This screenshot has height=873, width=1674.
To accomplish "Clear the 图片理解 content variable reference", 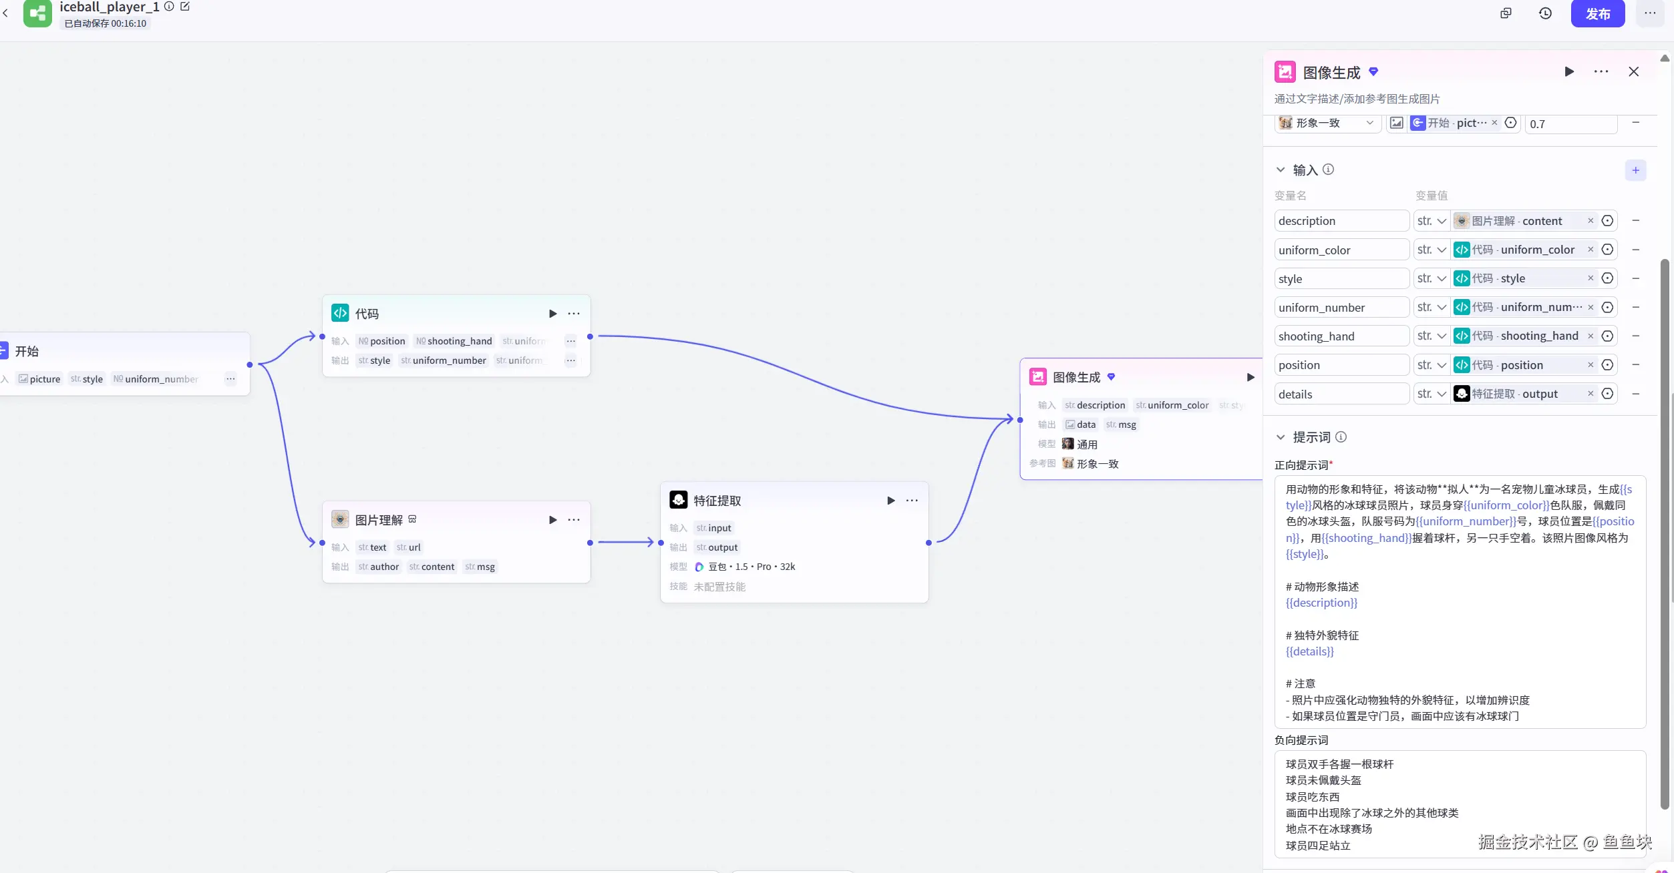I will 1591,221.
